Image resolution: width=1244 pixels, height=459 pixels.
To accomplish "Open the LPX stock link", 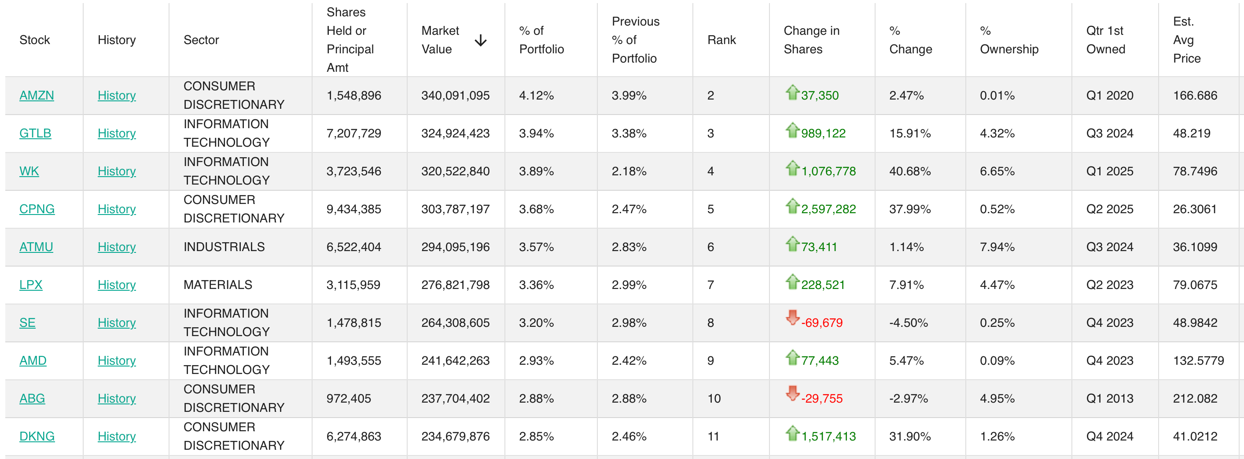I will click(x=31, y=285).
